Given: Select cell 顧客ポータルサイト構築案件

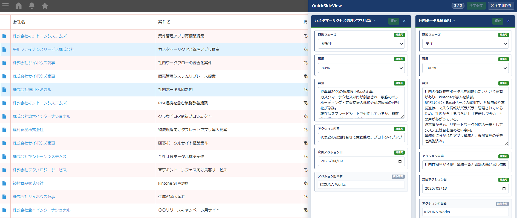Looking at the screenshot, I should [x=228, y=143].
